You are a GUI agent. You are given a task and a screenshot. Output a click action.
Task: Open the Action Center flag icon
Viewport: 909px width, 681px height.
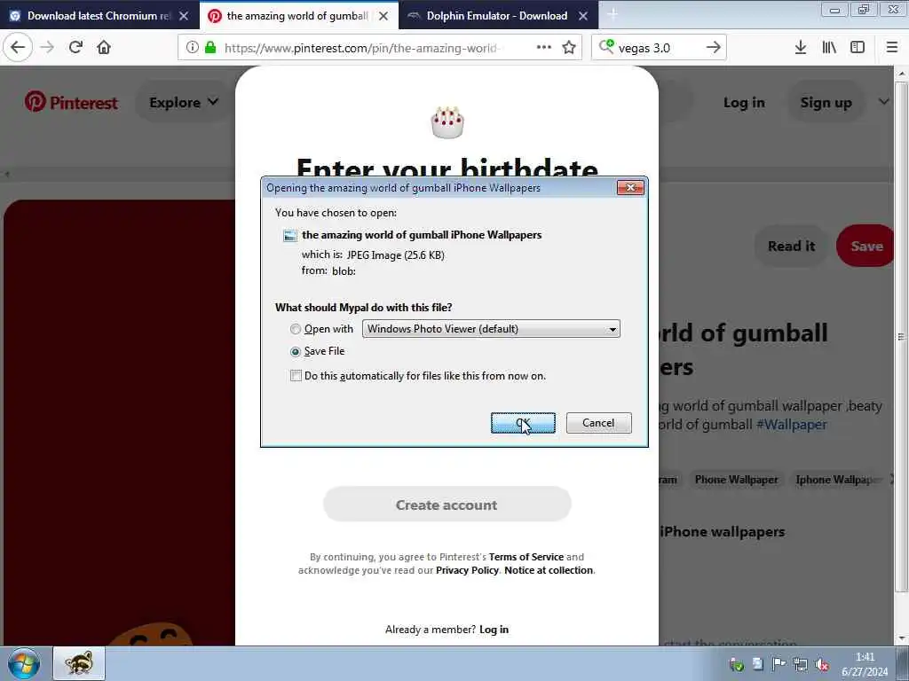tap(779, 664)
